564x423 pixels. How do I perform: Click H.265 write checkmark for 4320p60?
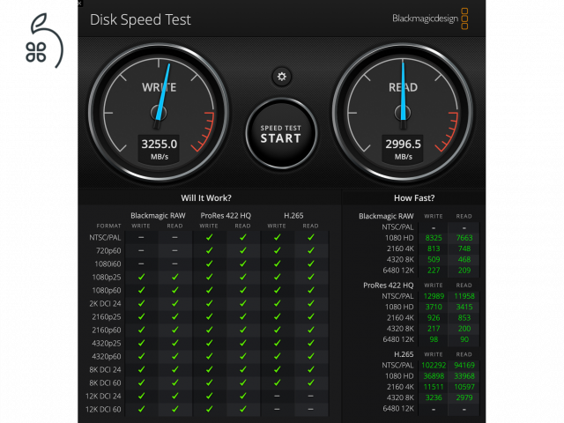(277, 356)
